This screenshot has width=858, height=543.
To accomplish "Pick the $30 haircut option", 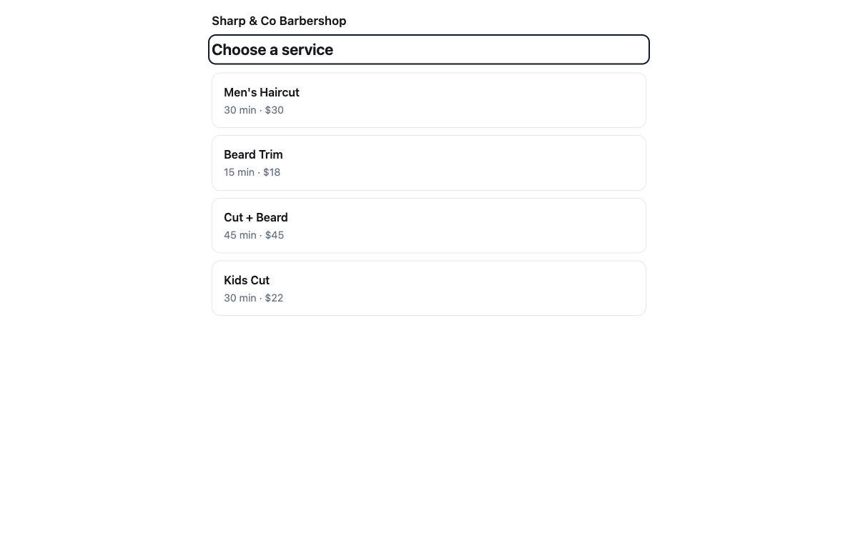I will pos(429,100).
